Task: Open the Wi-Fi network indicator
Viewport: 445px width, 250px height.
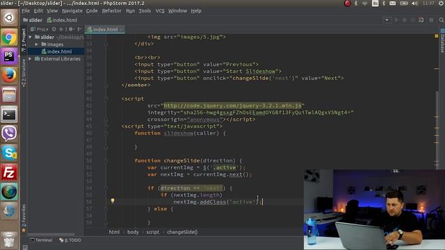Action: tap(364, 3)
